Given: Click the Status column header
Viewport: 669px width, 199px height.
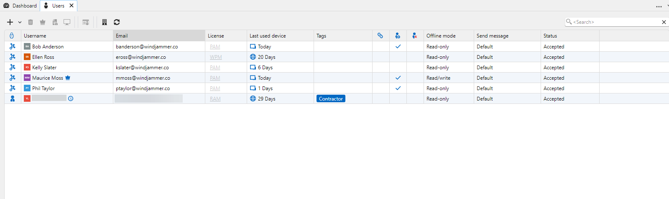Looking at the screenshot, I should tap(570, 36).
